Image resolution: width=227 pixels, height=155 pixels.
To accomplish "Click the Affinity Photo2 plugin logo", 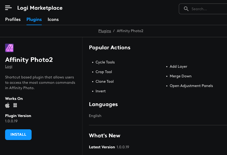I will [x=9, y=48].
